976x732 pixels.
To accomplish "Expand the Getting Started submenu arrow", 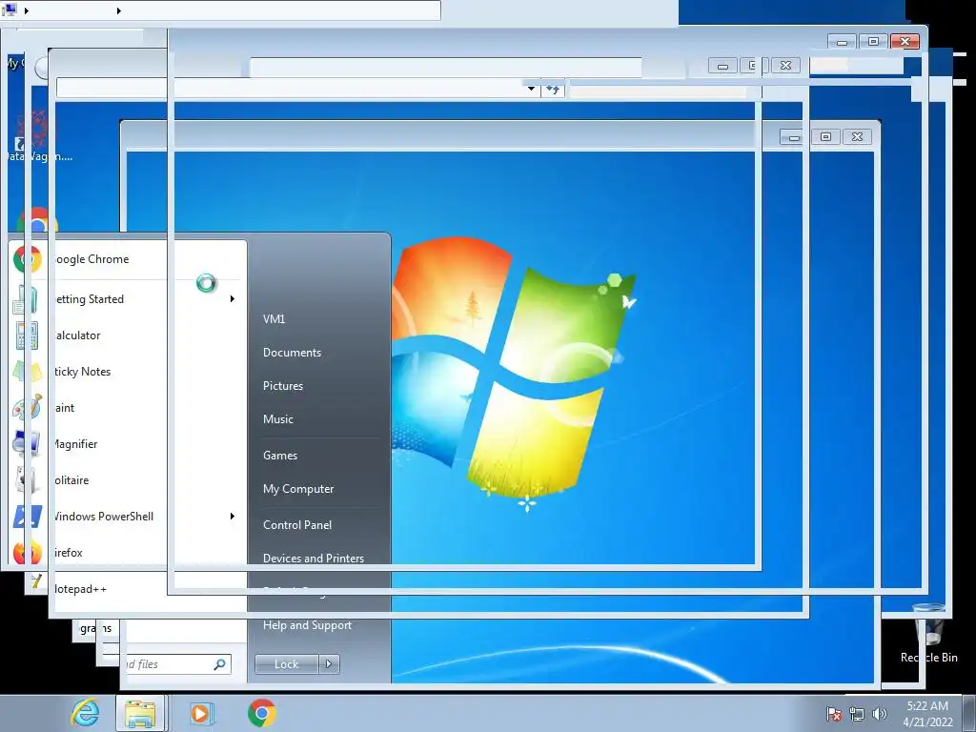I will point(233,298).
